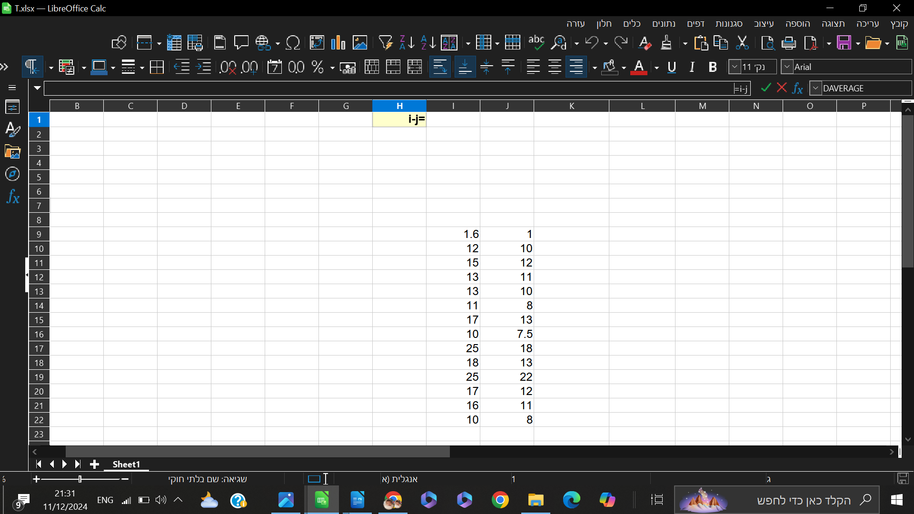914x514 pixels.
Task: Click the Clone Formatting paintbrush icon
Action: 666,43
